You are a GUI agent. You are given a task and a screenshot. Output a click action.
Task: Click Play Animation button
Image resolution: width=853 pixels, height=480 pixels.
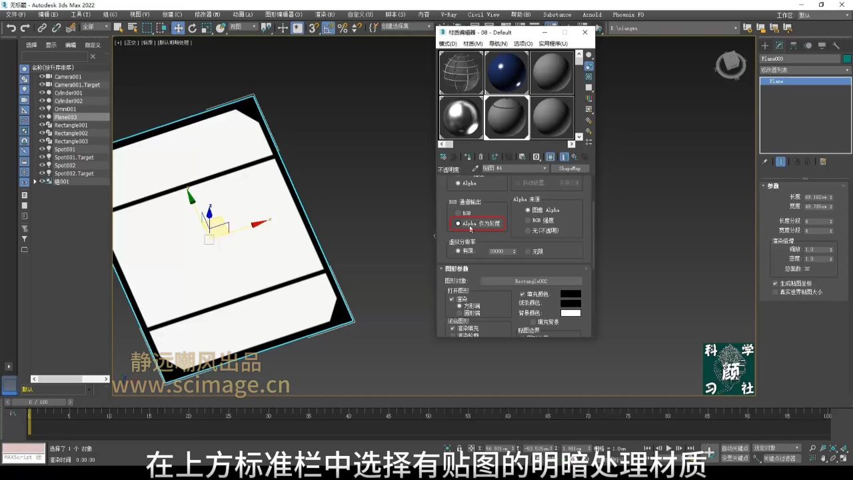click(668, 448)
